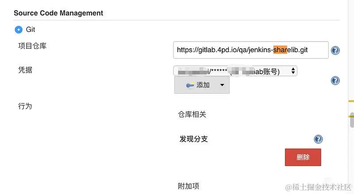The image size is (354, 194).
Task: Click the 添加 credentials button
Action: [202, 85]
